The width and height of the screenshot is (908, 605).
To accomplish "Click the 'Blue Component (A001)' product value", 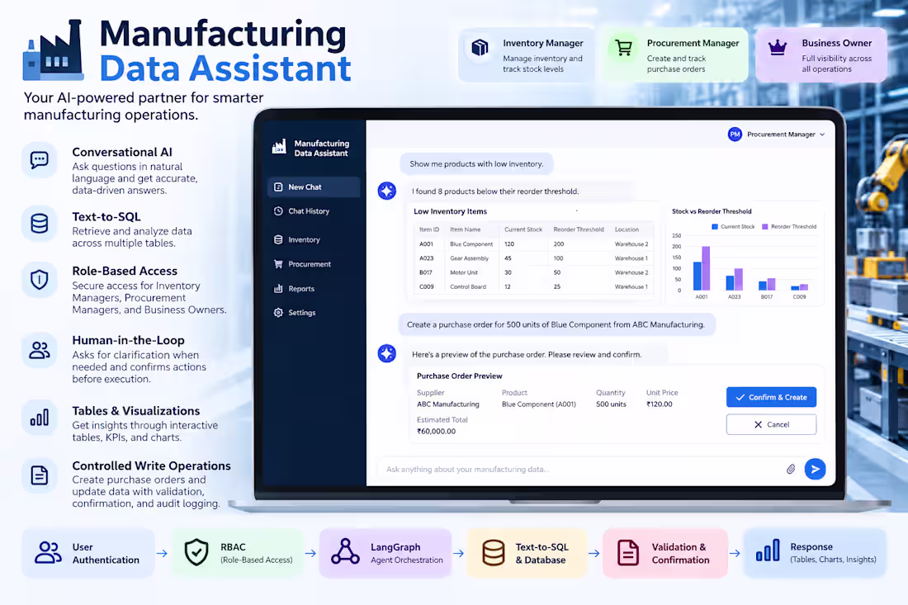I will (x=538, y=404).
